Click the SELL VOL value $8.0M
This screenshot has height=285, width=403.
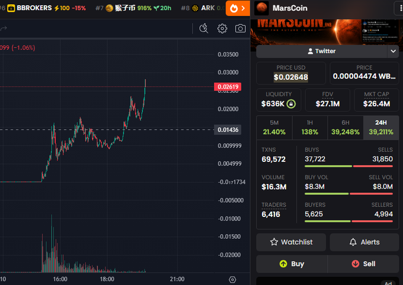coord(383,187)
